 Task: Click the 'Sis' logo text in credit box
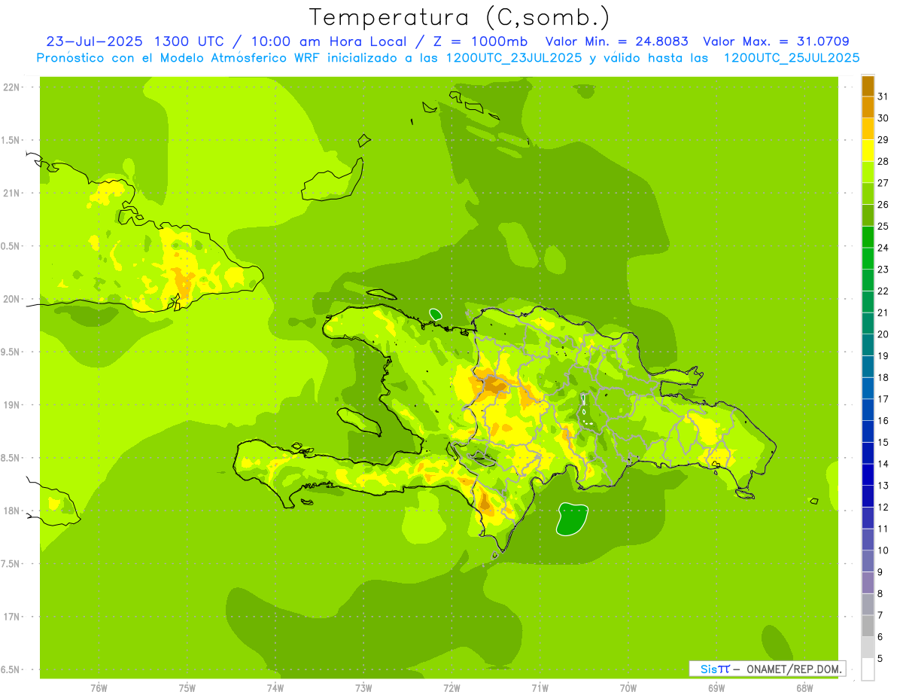coord(708,669)
